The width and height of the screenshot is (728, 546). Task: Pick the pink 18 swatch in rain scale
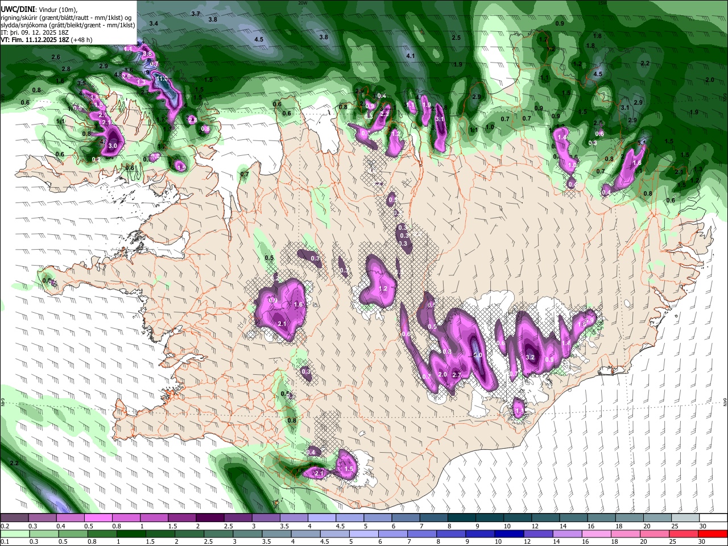tap(625, 533)
